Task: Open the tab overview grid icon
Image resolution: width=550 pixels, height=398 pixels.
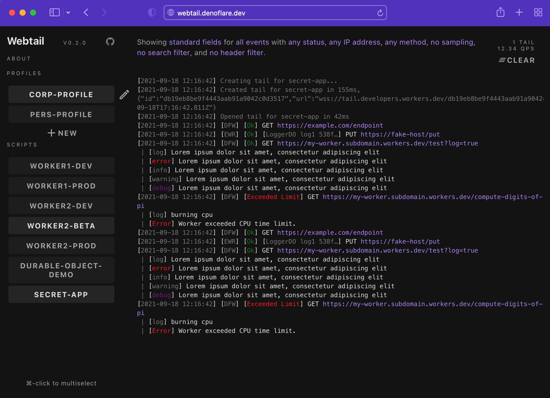Action: coord(538,12)
